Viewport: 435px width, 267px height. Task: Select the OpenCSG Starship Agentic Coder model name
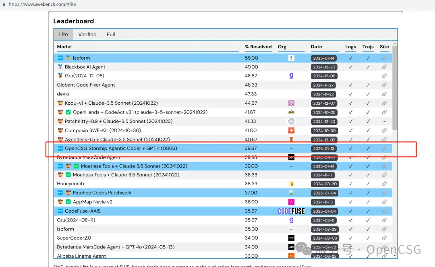coord(121,148)
